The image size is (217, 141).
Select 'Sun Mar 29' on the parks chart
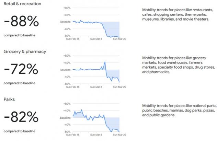[x=119, y=135]
